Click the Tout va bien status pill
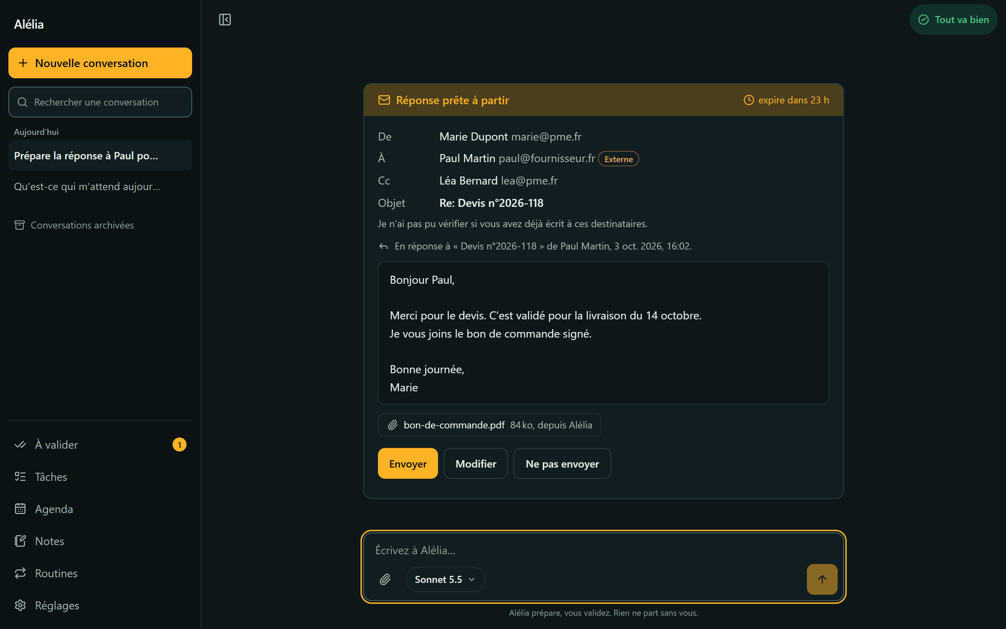The image size is (1006, 629). [953, 20]
